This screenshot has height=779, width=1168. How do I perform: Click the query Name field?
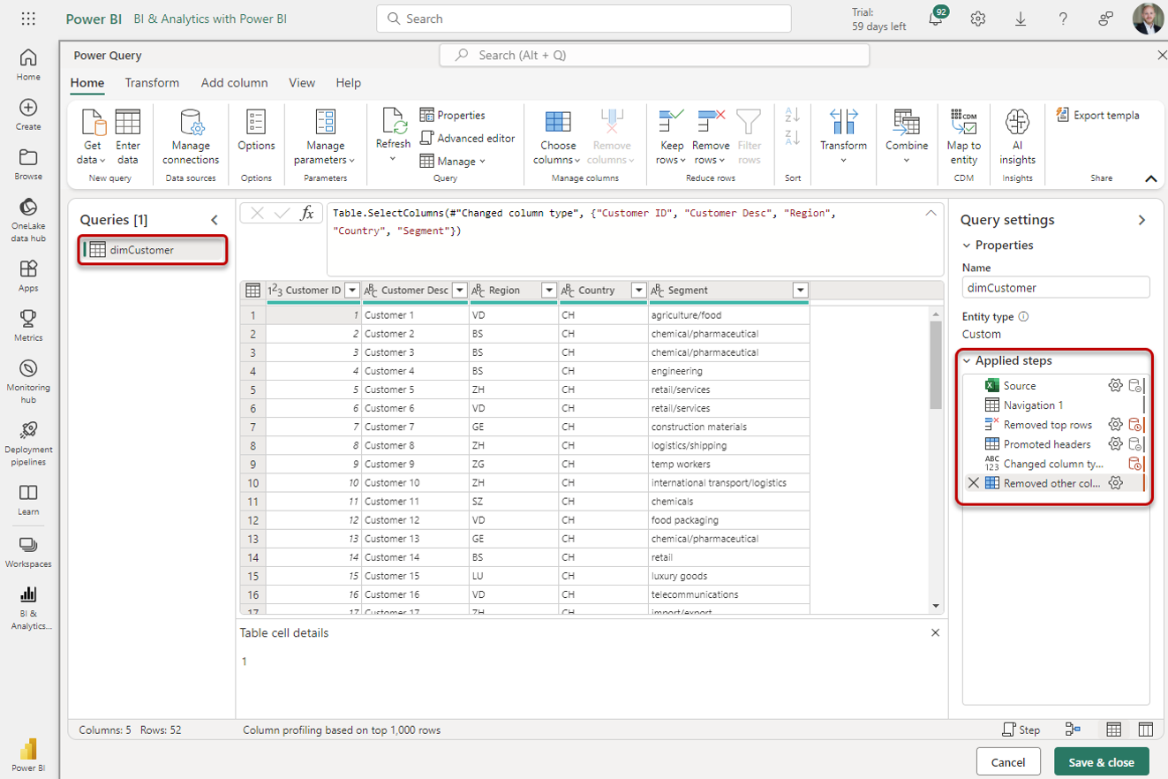(x=1056, y=287)
